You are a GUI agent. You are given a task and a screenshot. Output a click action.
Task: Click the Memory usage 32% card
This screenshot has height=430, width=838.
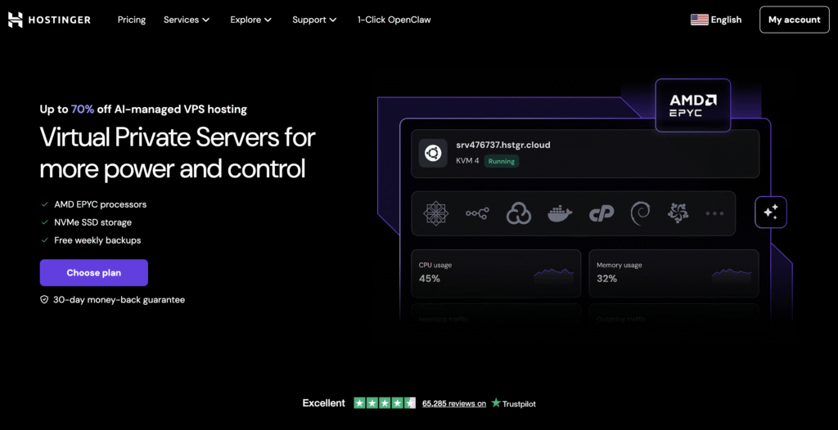pyautogui.click(x=674, y=273)
